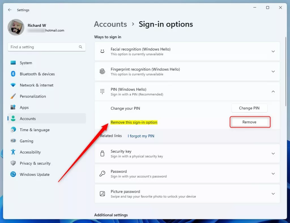Click 'Change your PIN' text
Screen dimensions: 290x223
pyautogui.click(x=125, y=108)
